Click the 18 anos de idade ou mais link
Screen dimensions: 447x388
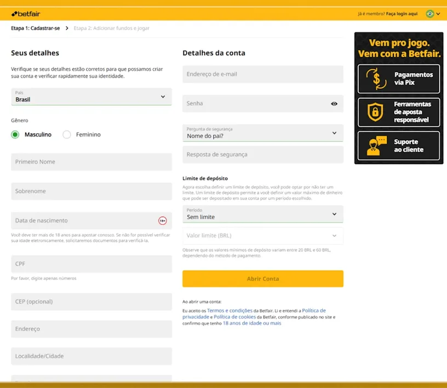(252, 323)
